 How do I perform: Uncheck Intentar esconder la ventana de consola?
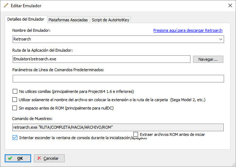[15, 138]
